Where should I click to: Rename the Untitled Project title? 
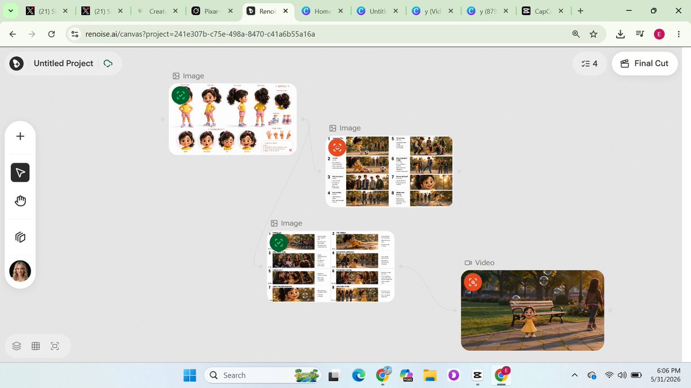(x=63, y=63)
